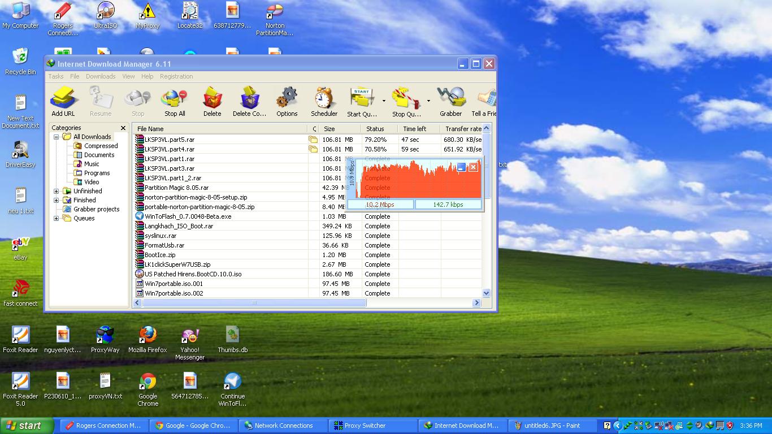
Task: Open the Help menu
Action: click(x=148, y=76)
